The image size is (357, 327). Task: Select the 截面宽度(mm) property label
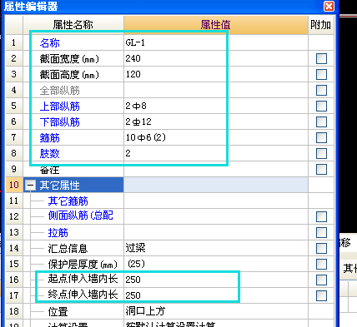tap(69, 59)
